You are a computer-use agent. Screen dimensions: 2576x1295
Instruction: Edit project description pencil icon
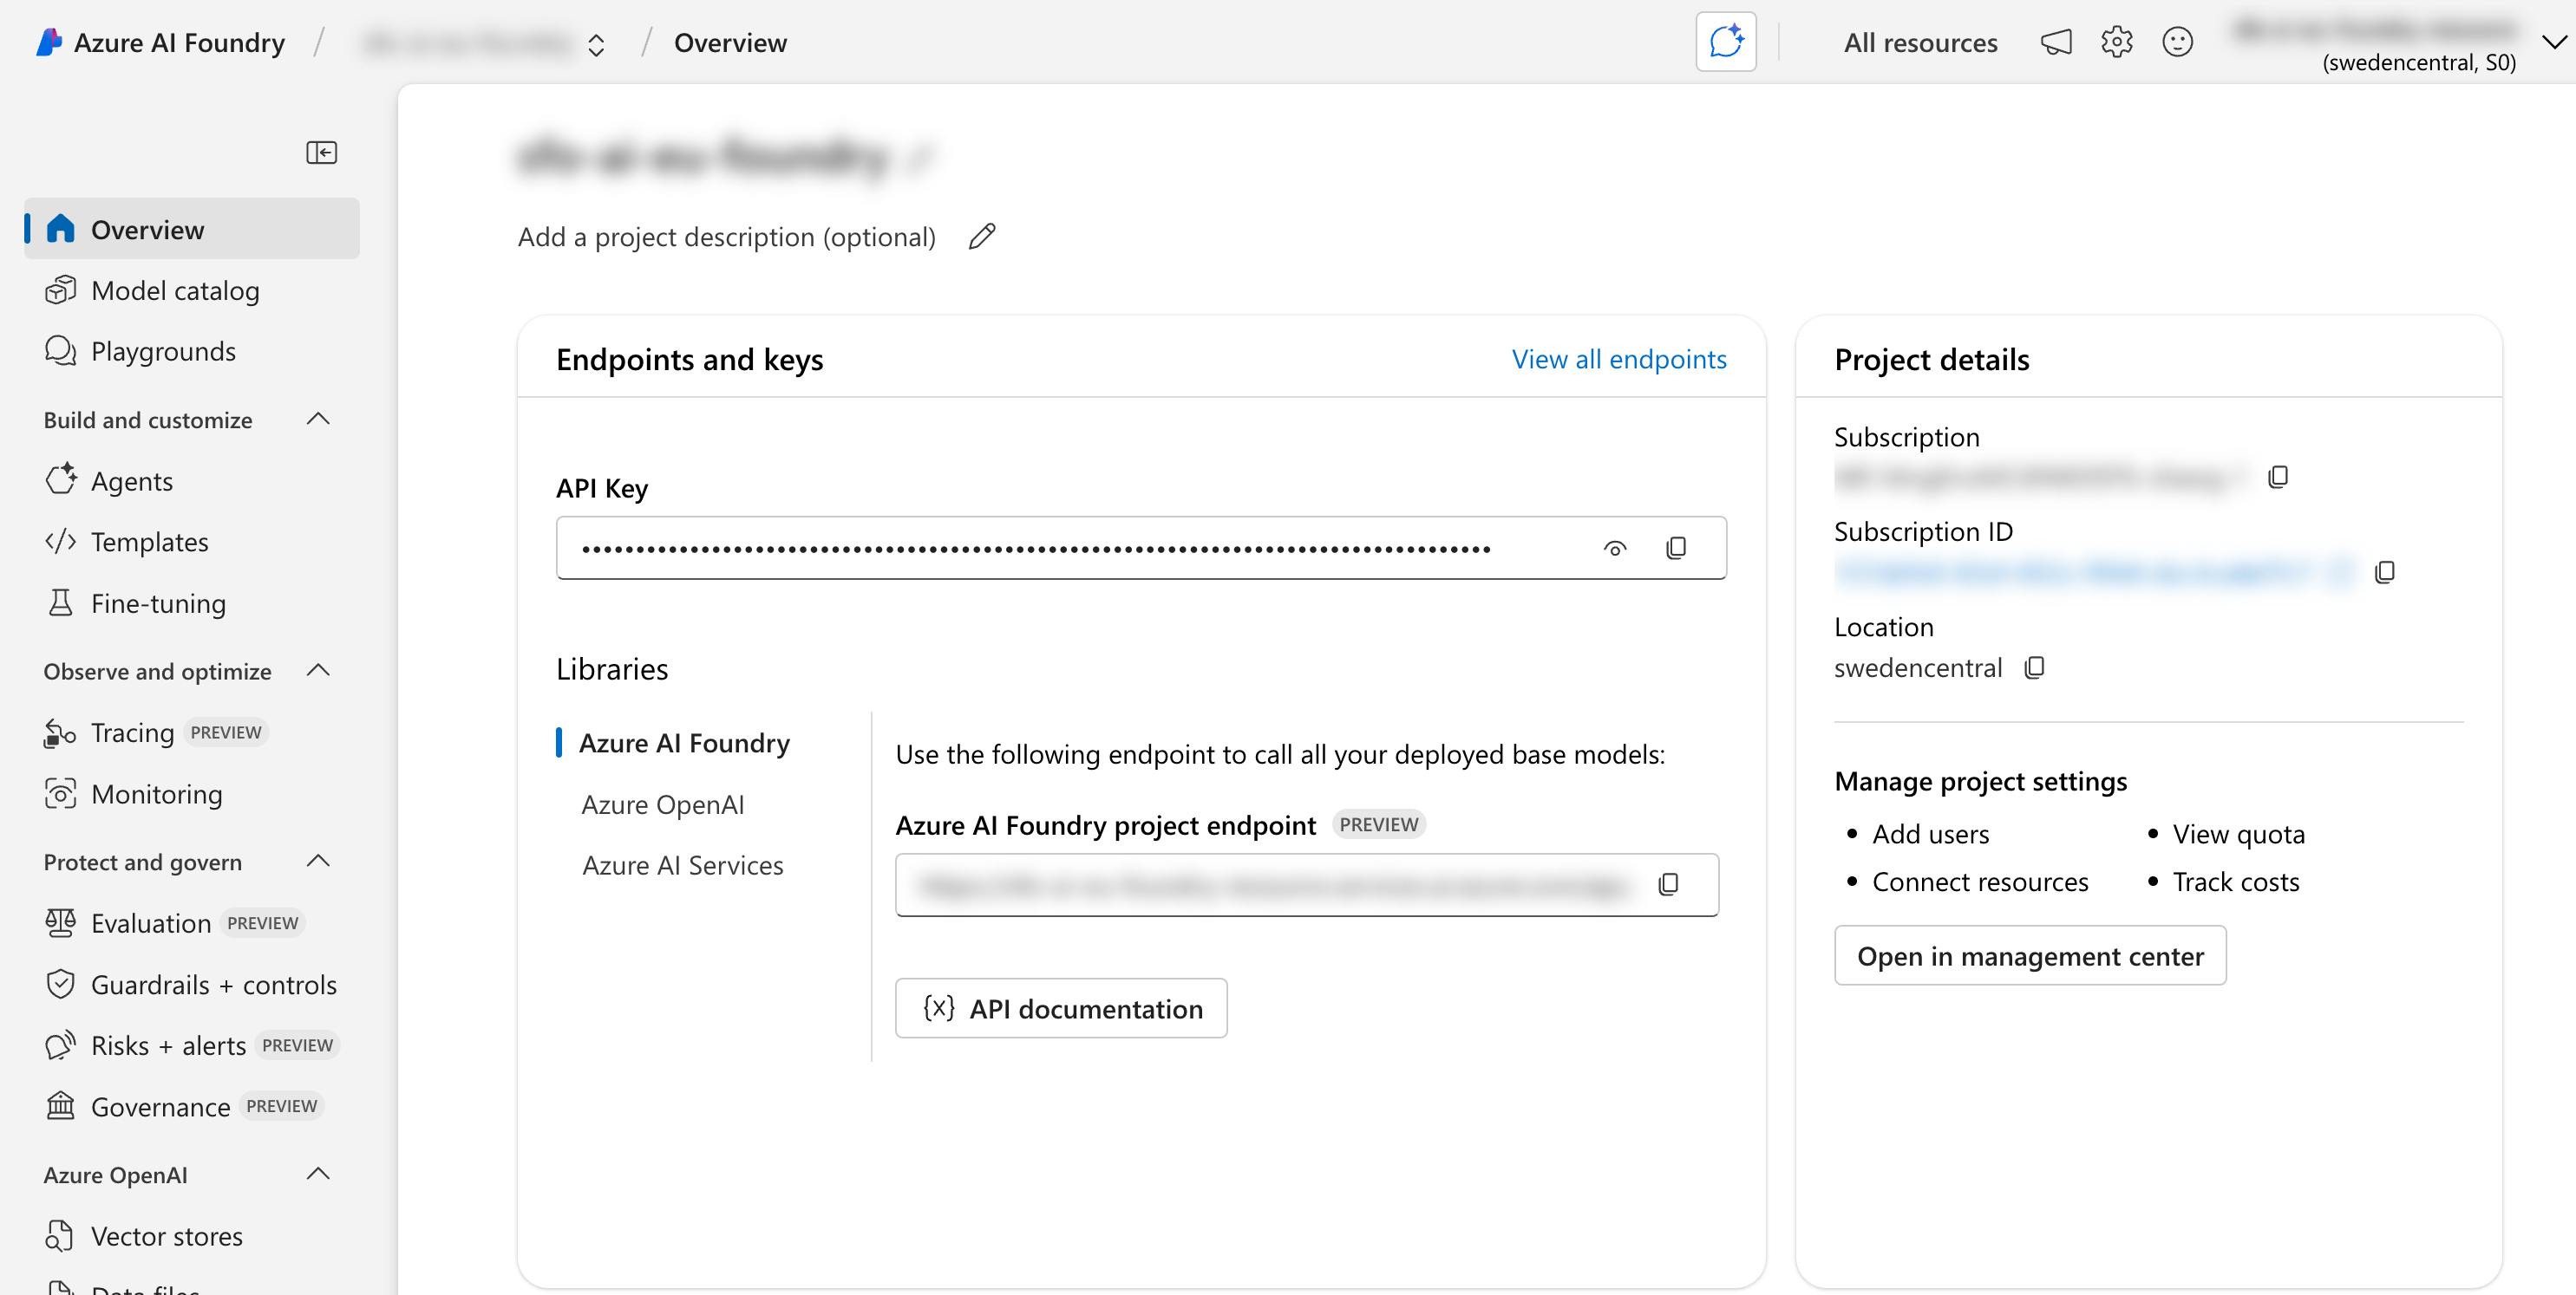pyautogui.click(x=982, y=237)
